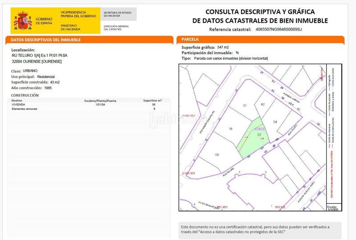Screen dimensions: 356x240
Task: Click the construction year '1985'
Action: pos(48,88)
